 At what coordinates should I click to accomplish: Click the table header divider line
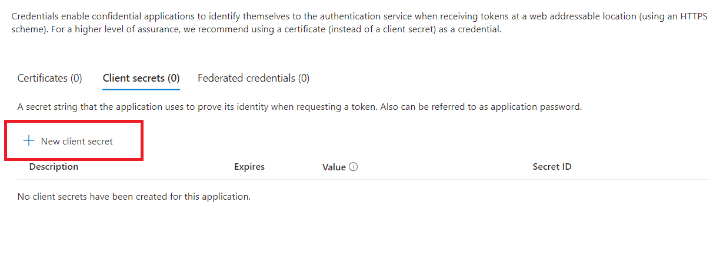click(x=353, y=179)
